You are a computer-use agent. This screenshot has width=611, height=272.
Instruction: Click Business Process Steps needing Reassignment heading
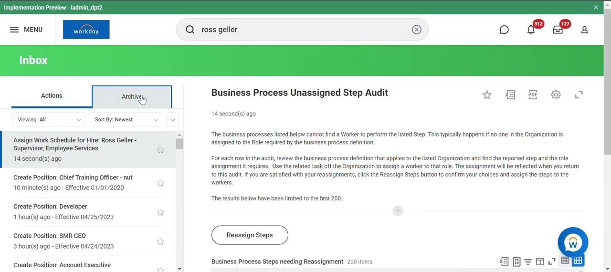277,262
